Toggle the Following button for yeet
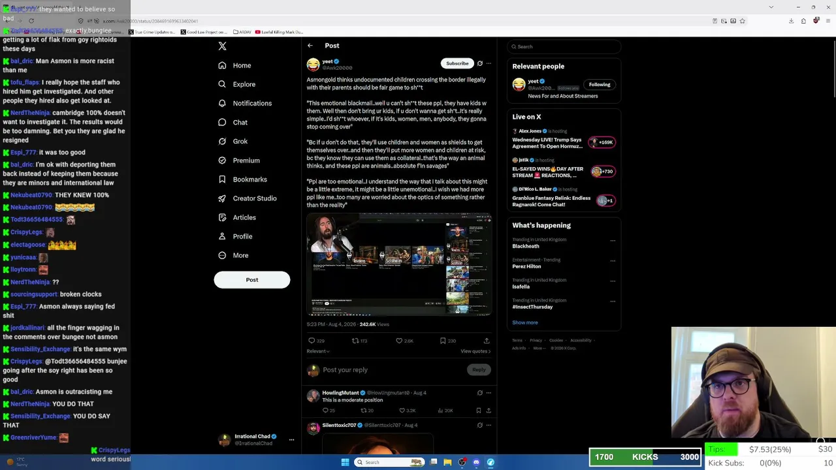 600,84
